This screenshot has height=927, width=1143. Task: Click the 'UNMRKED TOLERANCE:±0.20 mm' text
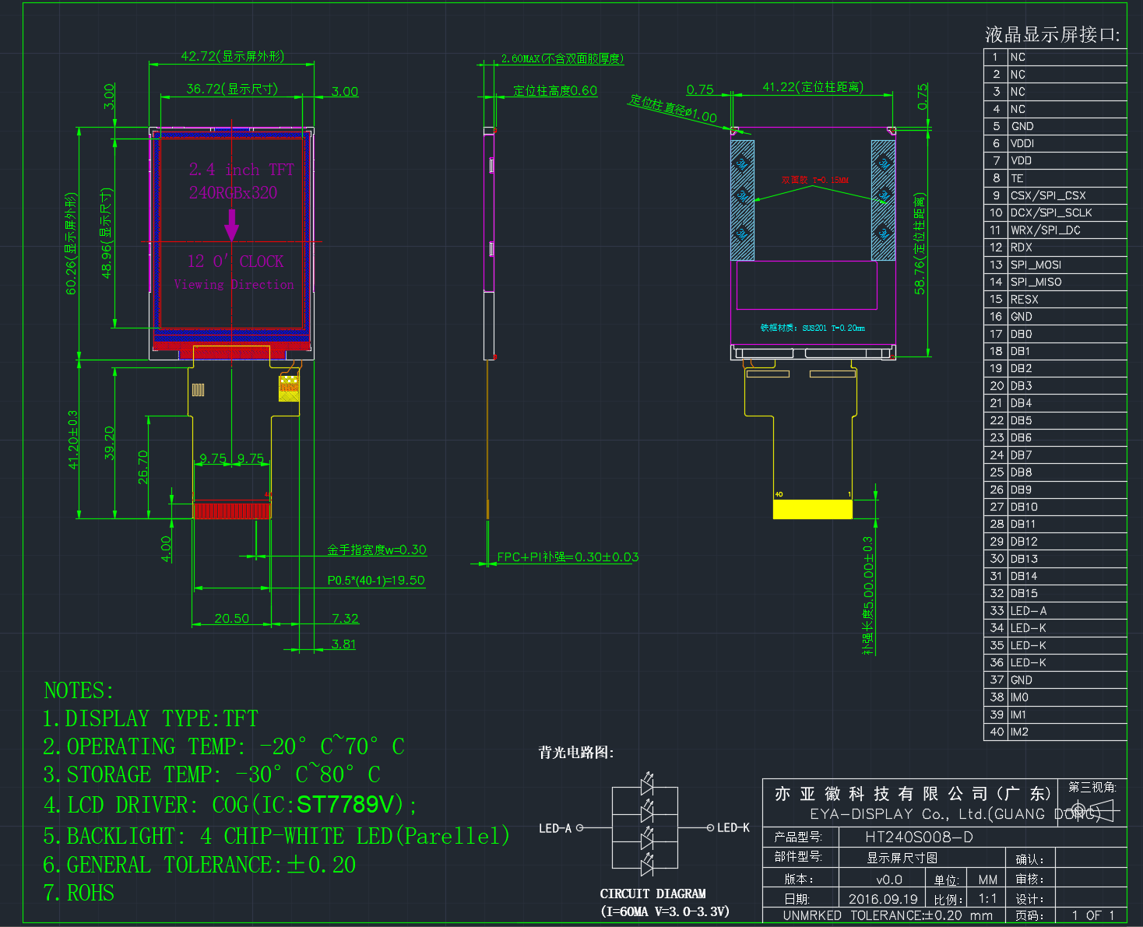tap(888, 915)
